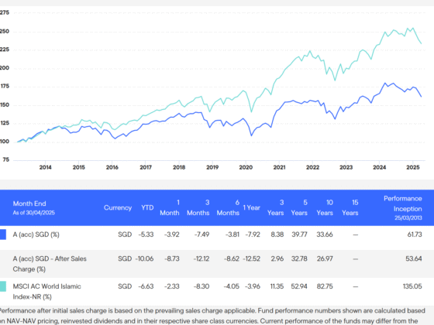Click the MSCI index 5 Years value 52.94

pyautogui.click(x=299, y=286)
